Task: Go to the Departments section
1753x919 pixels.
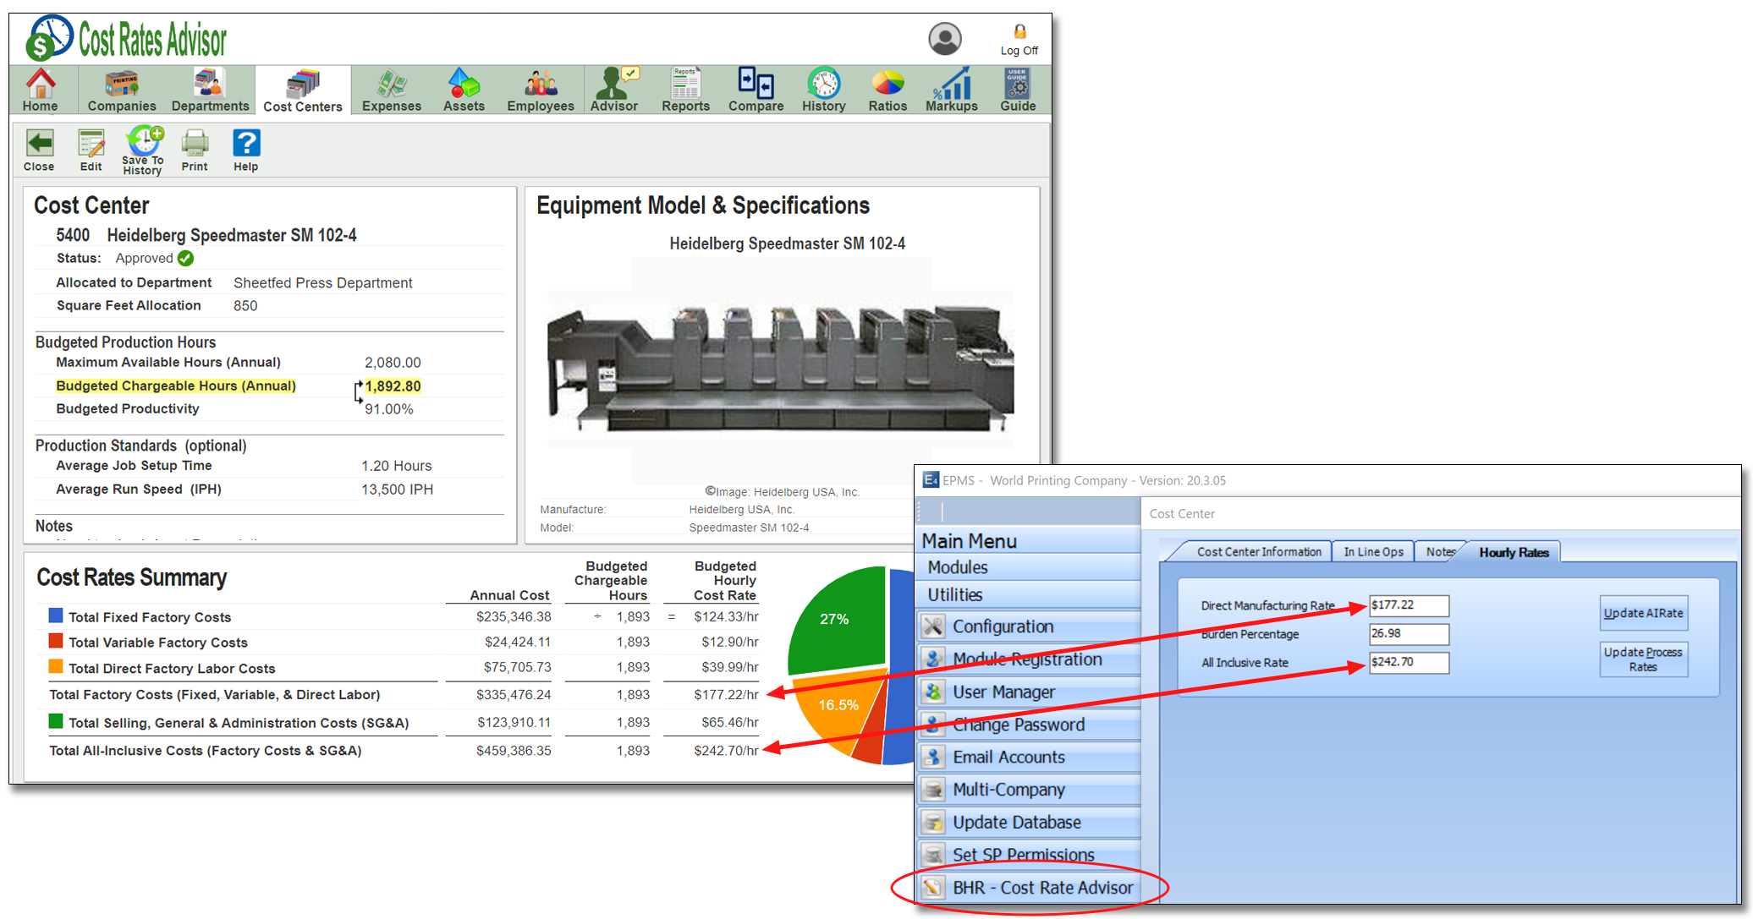Action: pyautogui.click(x=210, y=90)
